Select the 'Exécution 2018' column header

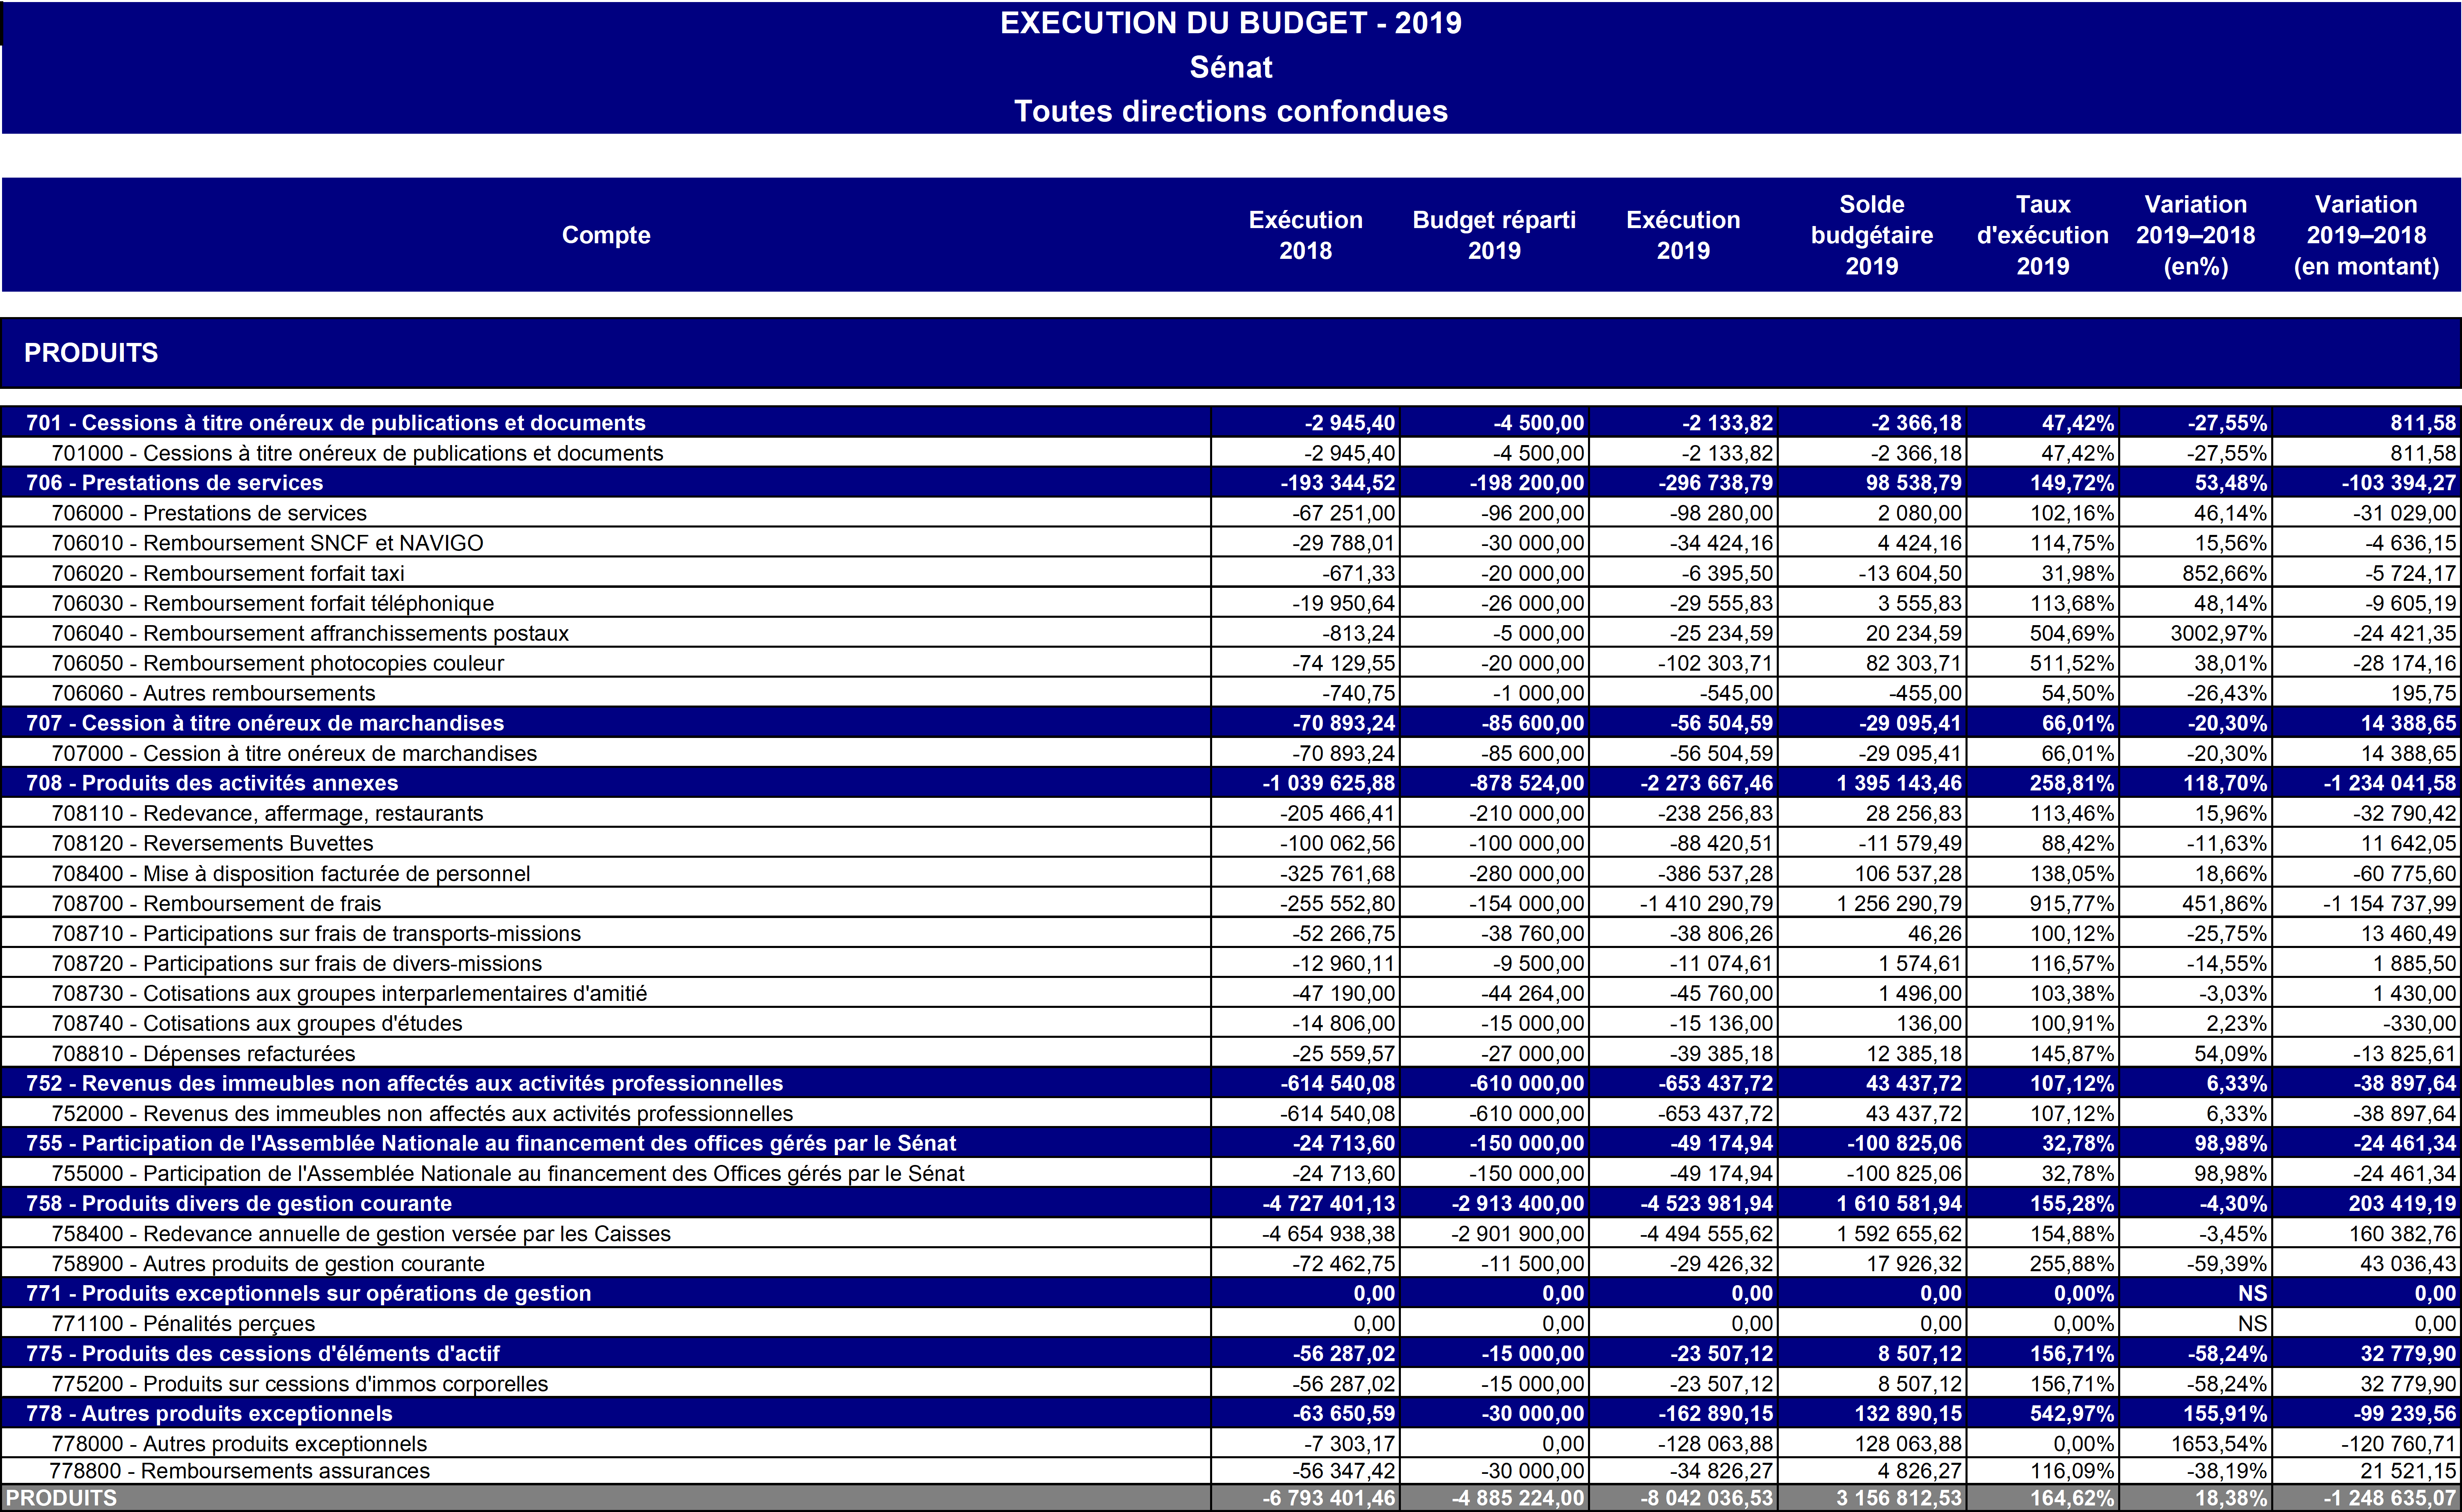[1305, 235]
